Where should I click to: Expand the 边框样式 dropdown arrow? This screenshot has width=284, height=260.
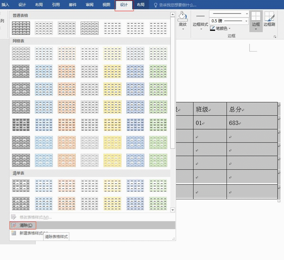201,29
